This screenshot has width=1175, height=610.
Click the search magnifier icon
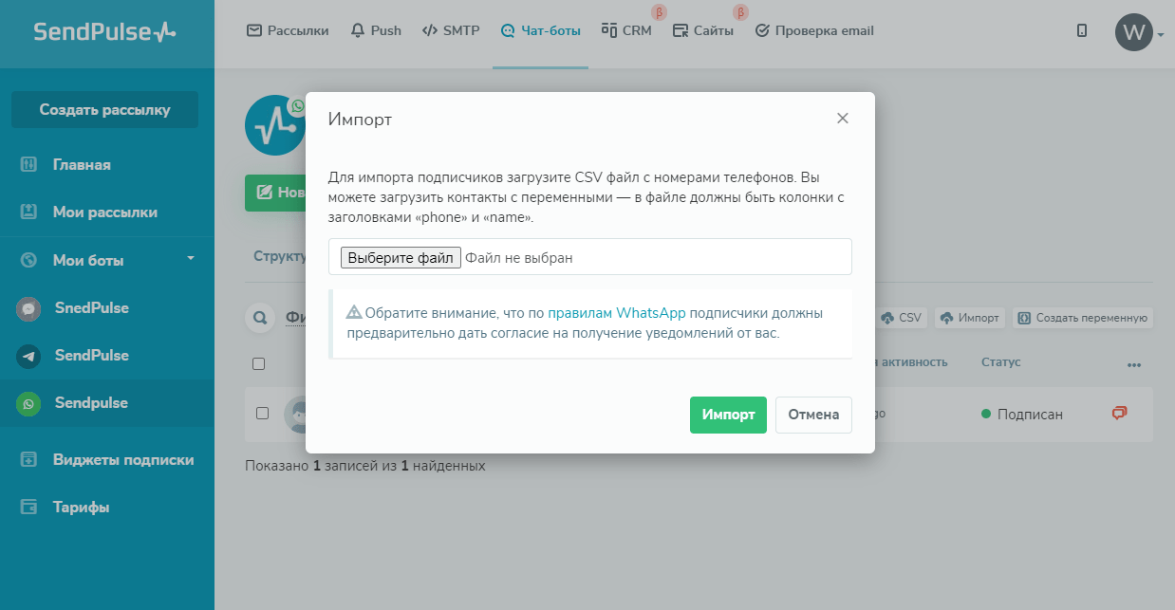pyautogui.click(x=258, y=318)
